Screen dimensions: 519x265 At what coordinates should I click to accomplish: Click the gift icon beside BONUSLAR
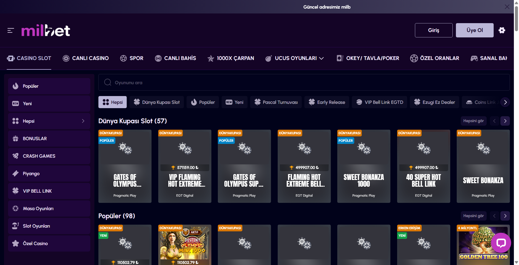pos(16,139)
